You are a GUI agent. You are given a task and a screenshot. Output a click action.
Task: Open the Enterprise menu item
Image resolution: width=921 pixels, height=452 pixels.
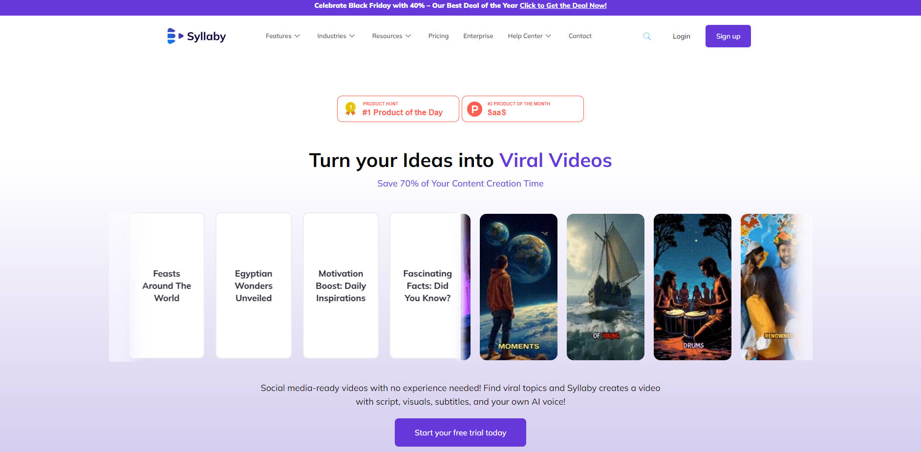pyautogui.click(x=478, y=36)
